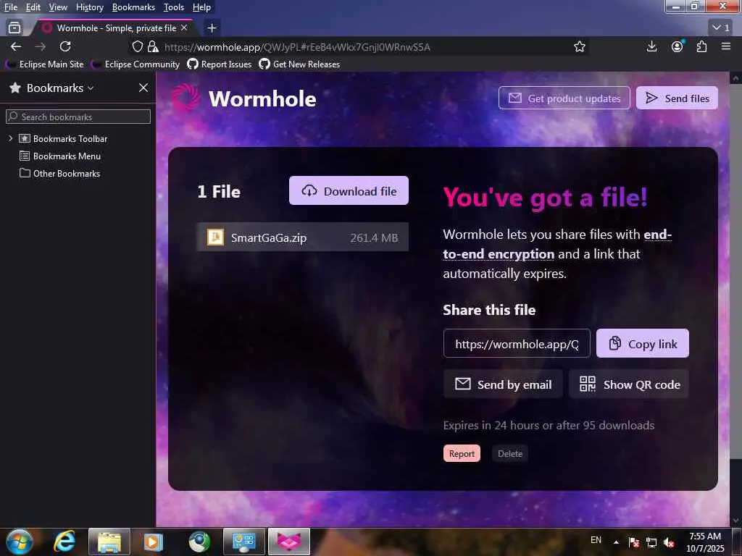
Task: Click the network tray icon
Action: point(651,542)
